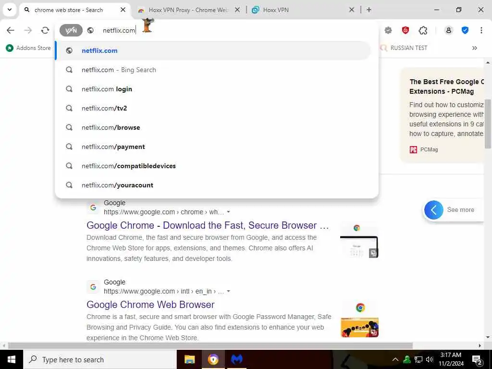Toggle the VPN badge in address bar
The image size is (492, 369).
coord(71,30)
